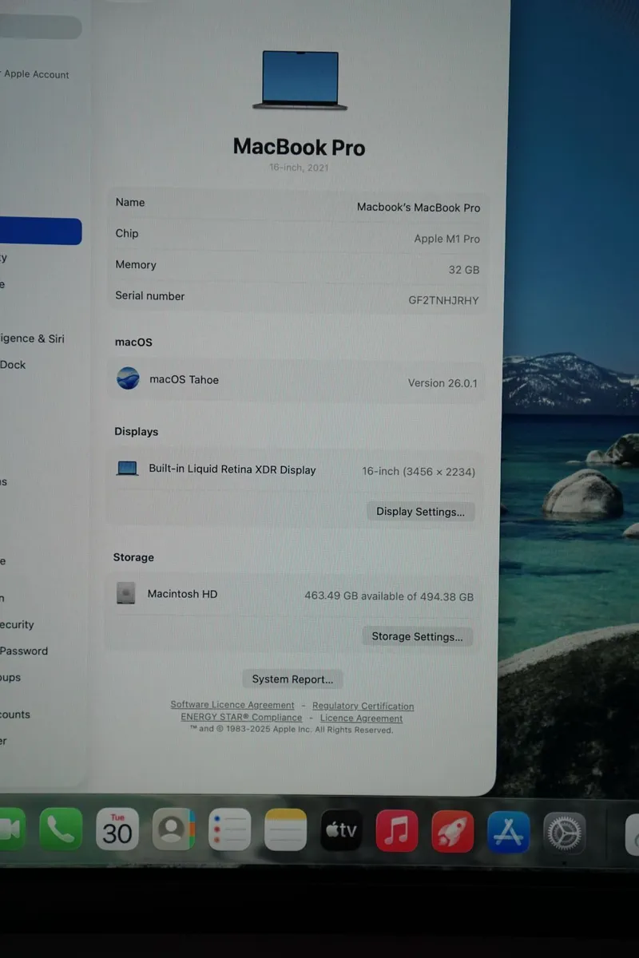The height and width of the screenshot is (958, 639).
Task: Click 463.49 GB available storage text
Action: click(389, 596)
